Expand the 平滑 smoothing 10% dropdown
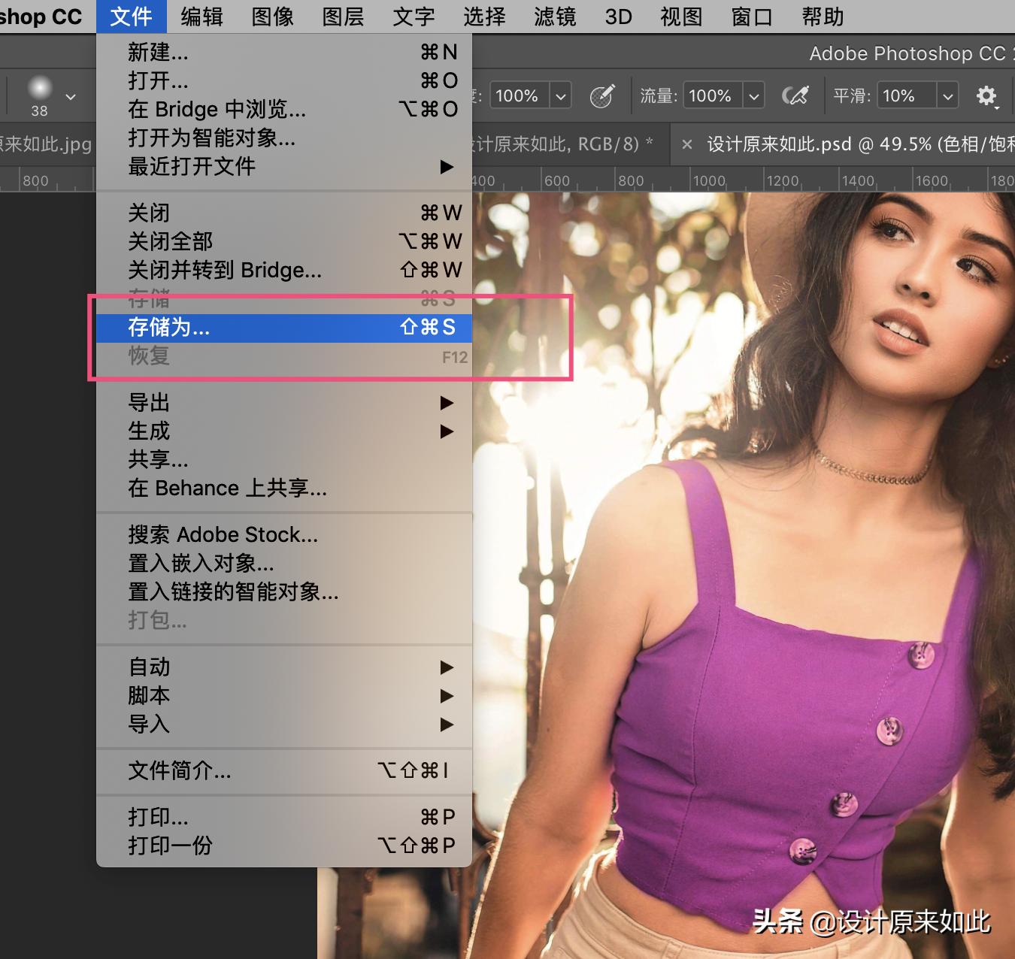 click(x=949, y=95)
